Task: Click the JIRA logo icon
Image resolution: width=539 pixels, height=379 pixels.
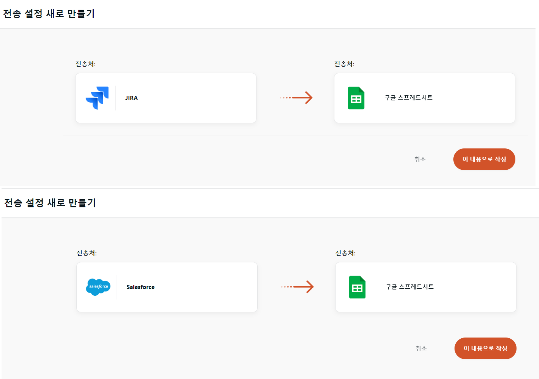Action: [x=97, y=98]
